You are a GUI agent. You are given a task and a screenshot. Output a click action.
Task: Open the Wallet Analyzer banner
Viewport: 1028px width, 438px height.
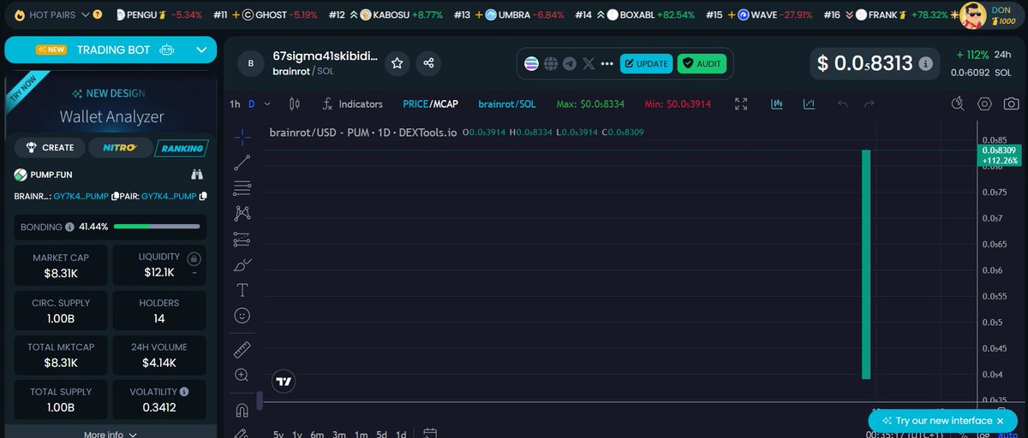[111, 104]
